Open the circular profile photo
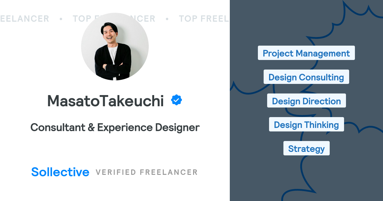The height and width of the screenshot is (201, 383). (115, 47)
